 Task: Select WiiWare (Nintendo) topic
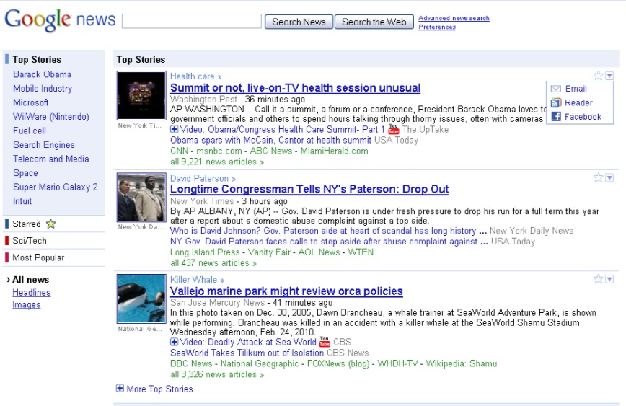[51, 117]
